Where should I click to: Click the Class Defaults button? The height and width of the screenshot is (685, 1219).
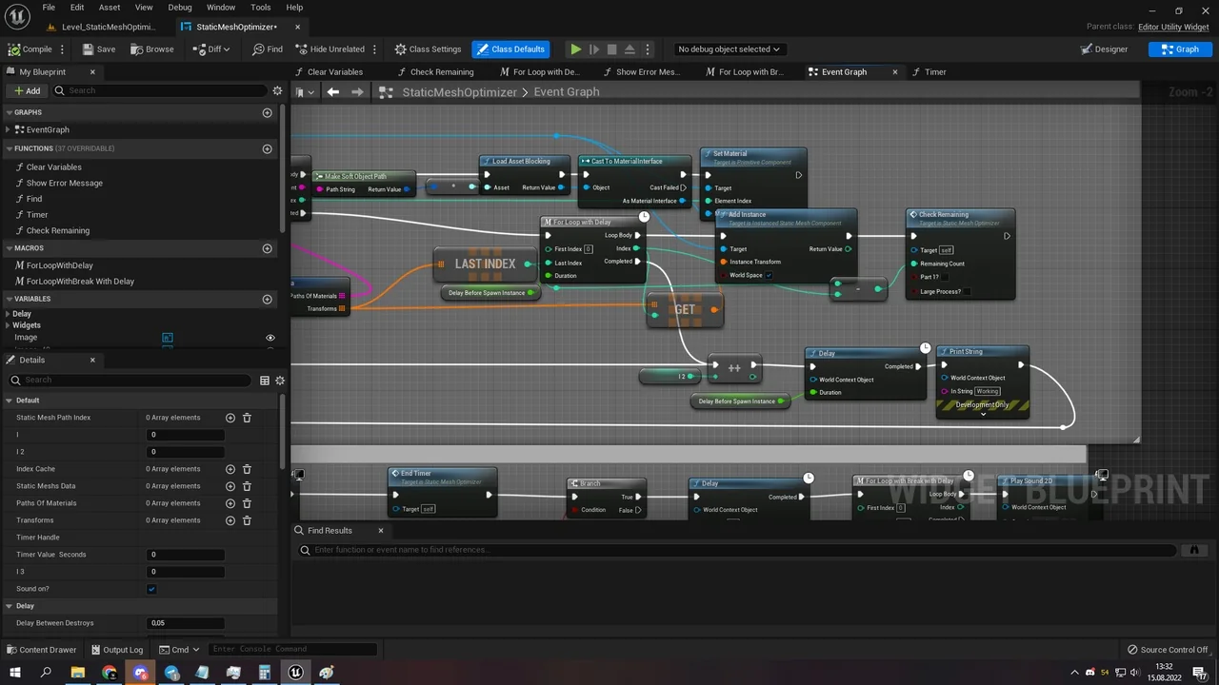click(x=511, y=49)
